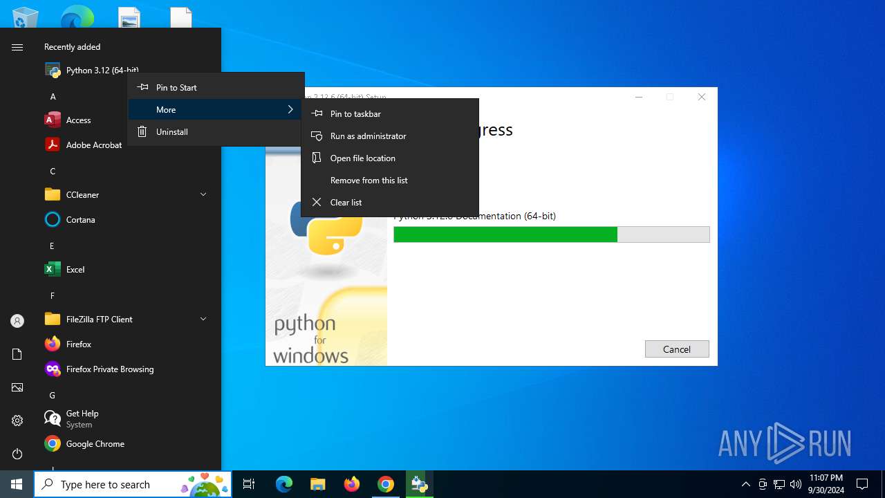This screenshot has width=885, height=498.
Task: Choose Remove from this list
Action: pyautogui.click(x=390, y=180)
